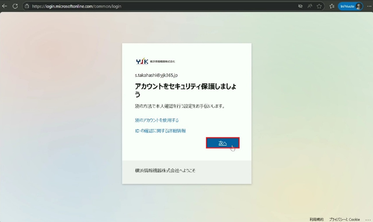This screenshot has height=222, width=373.
Task: Expand the footer ellipsis options
Action: 368,219
